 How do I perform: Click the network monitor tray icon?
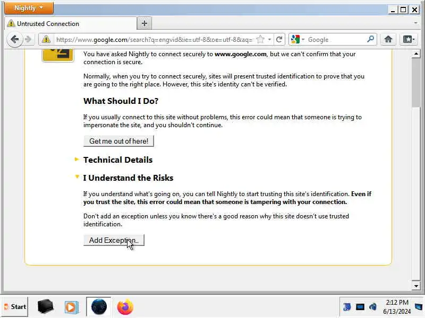point(360,307)
